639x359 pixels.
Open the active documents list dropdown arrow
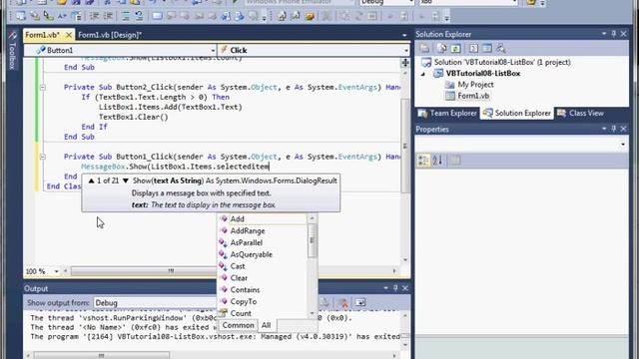point(404,36)
